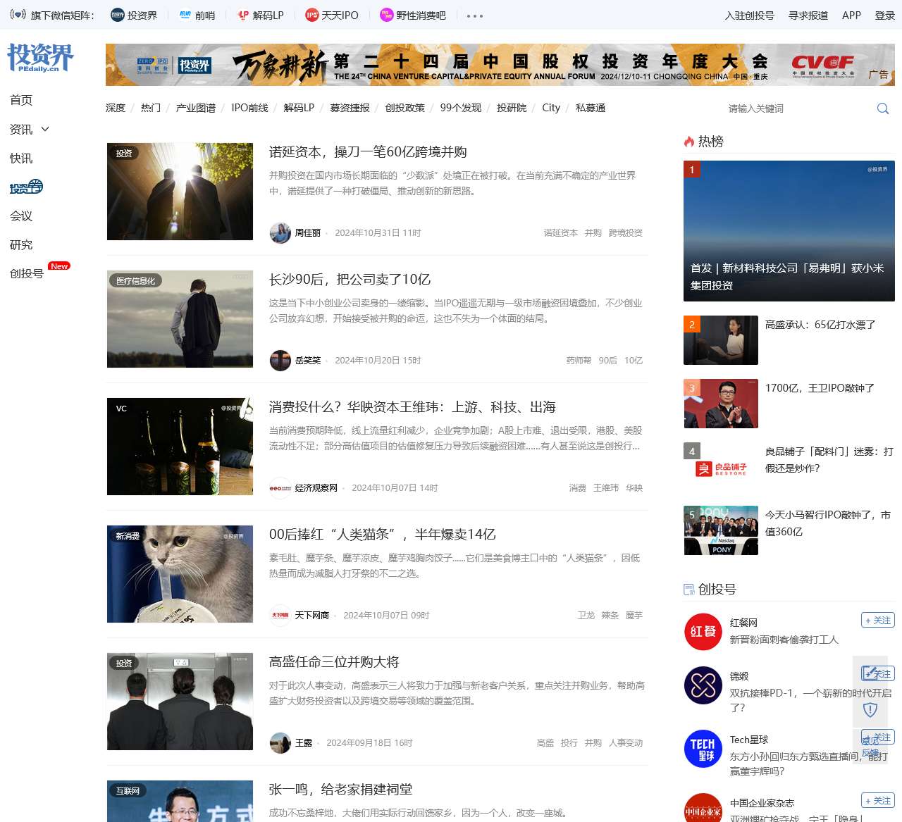Click the 跨境投资 tag
The image size is (902, 822).
click(626, 232)
